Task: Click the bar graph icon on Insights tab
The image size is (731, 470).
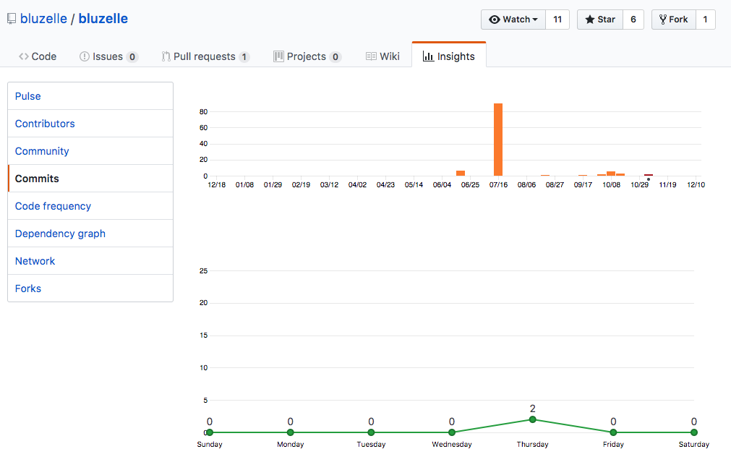Action: point(428,56)
